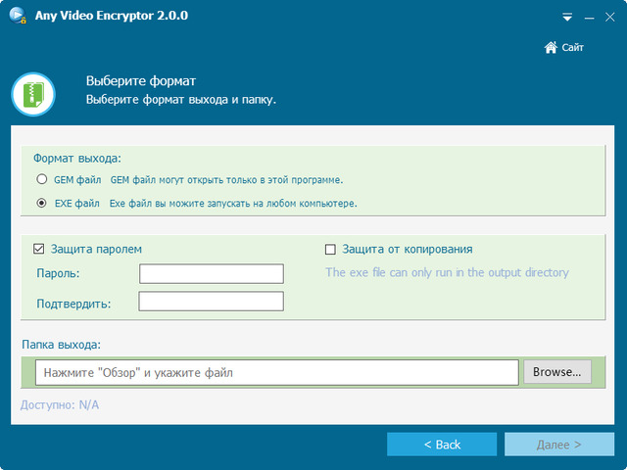Screen dimensions: 627x470
Task: Click the Доступно: N/A status label
Action: click(60, 405)
